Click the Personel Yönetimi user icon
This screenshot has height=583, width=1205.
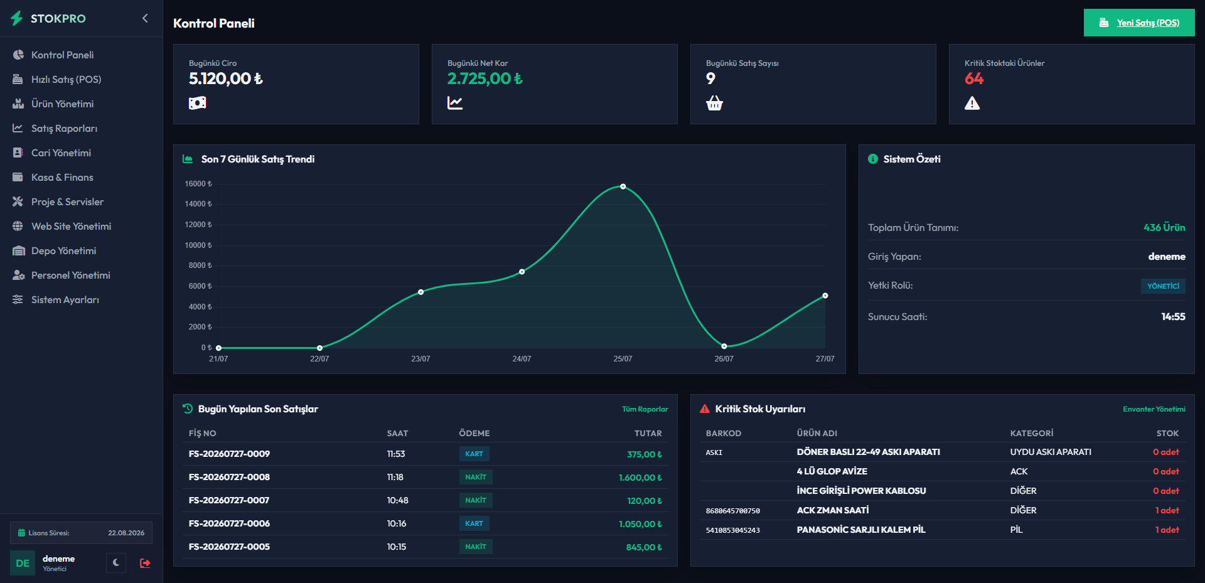[x=19, y=275]
